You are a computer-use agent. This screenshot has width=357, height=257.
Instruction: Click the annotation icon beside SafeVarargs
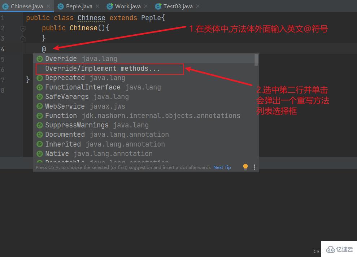pyautogui.click(x=40, y=97)
